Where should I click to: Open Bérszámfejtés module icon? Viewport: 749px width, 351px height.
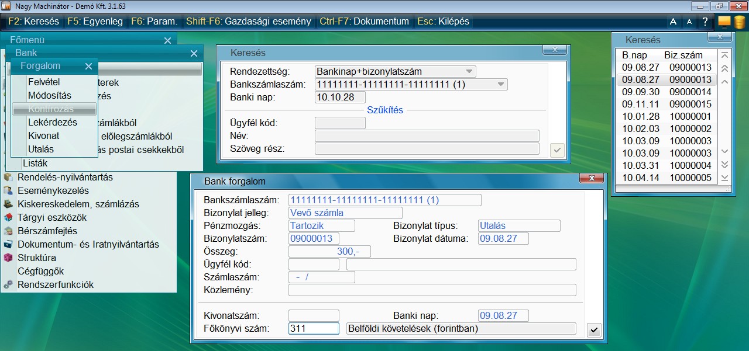click(x=8, y=231)
